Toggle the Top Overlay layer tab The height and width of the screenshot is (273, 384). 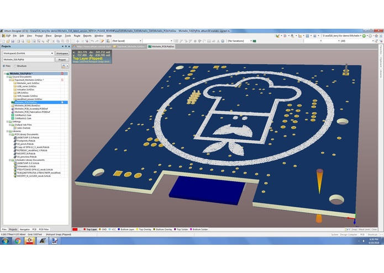[144, 229]
